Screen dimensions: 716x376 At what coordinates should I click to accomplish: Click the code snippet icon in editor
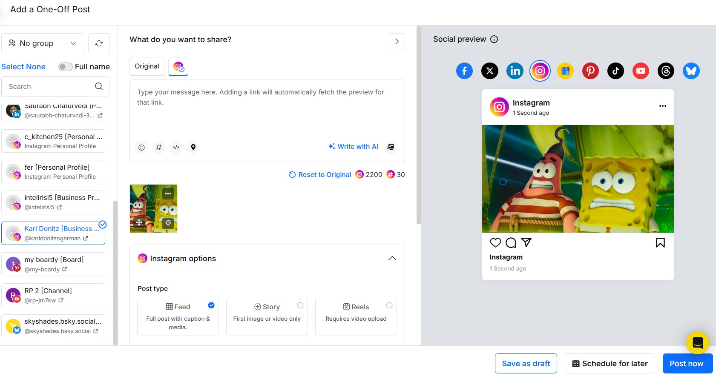point(176,147)
